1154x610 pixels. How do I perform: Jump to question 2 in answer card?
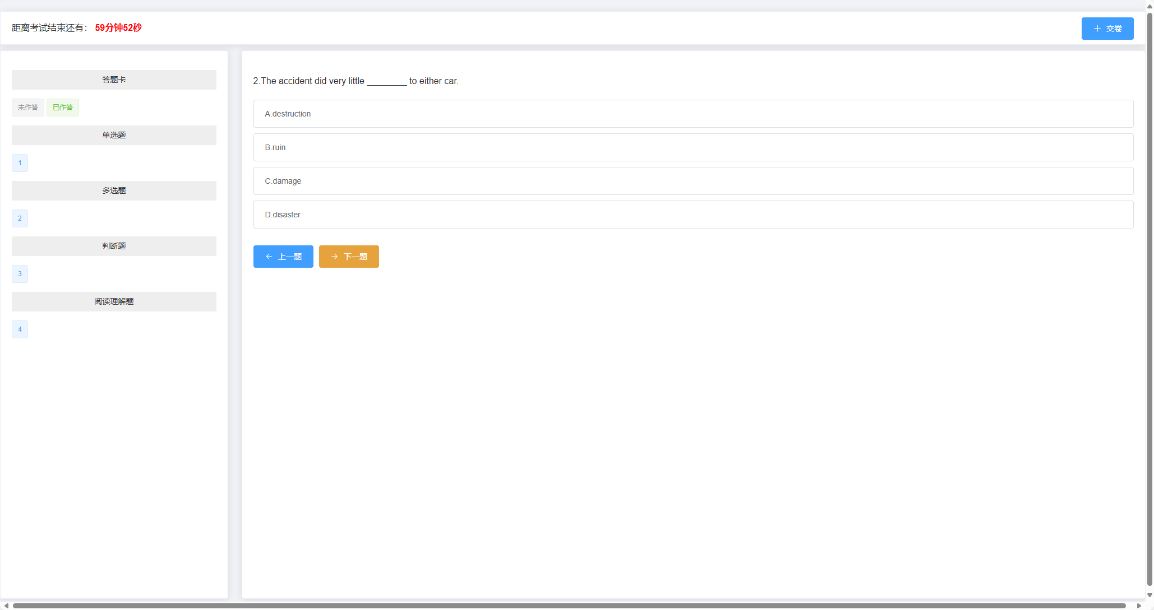coord(20,218)
